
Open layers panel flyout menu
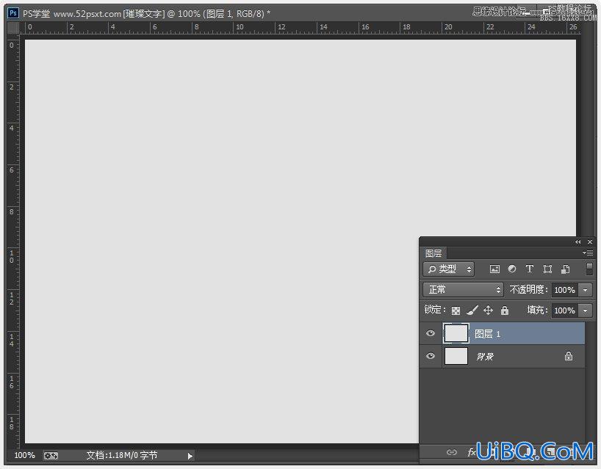click(588, 252)
